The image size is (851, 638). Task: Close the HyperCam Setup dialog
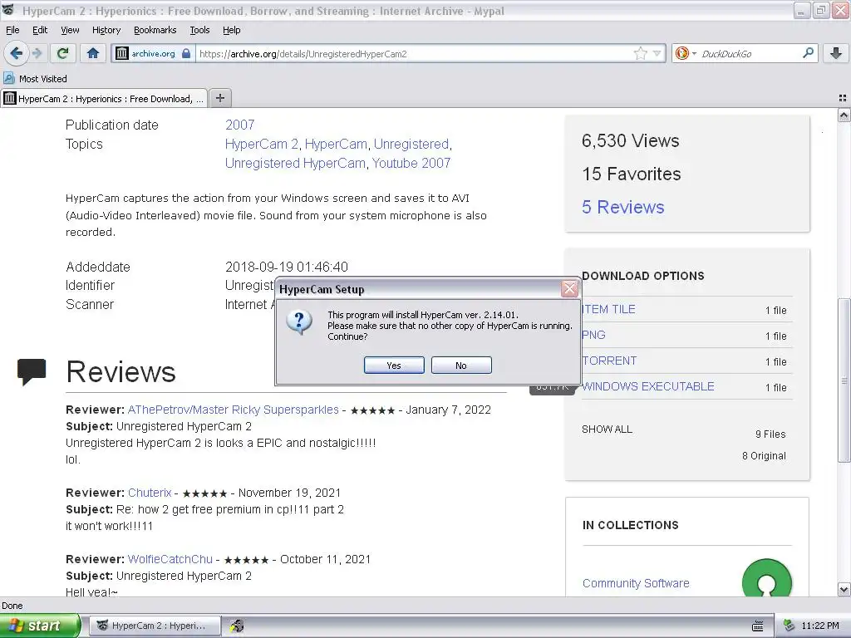coord(568,288)
